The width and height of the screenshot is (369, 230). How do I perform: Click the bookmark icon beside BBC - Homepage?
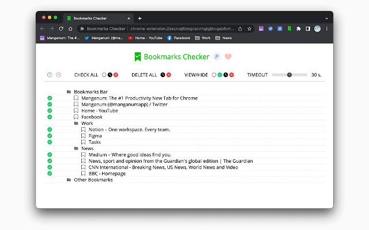[x=83, y=173]
